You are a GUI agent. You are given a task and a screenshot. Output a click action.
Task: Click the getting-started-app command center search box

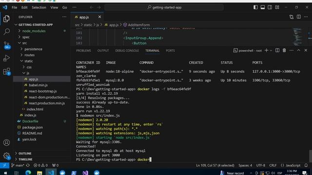pyautogui.click(x=164, y=7)
